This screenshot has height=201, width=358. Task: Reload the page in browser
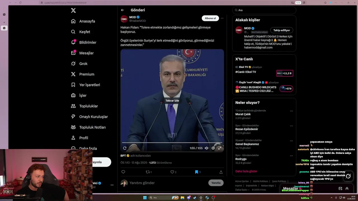(x=20, y=3)
